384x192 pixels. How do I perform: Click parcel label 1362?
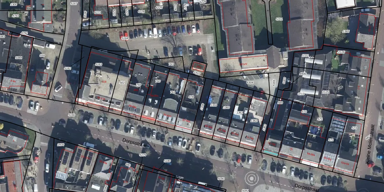(254, 121)
